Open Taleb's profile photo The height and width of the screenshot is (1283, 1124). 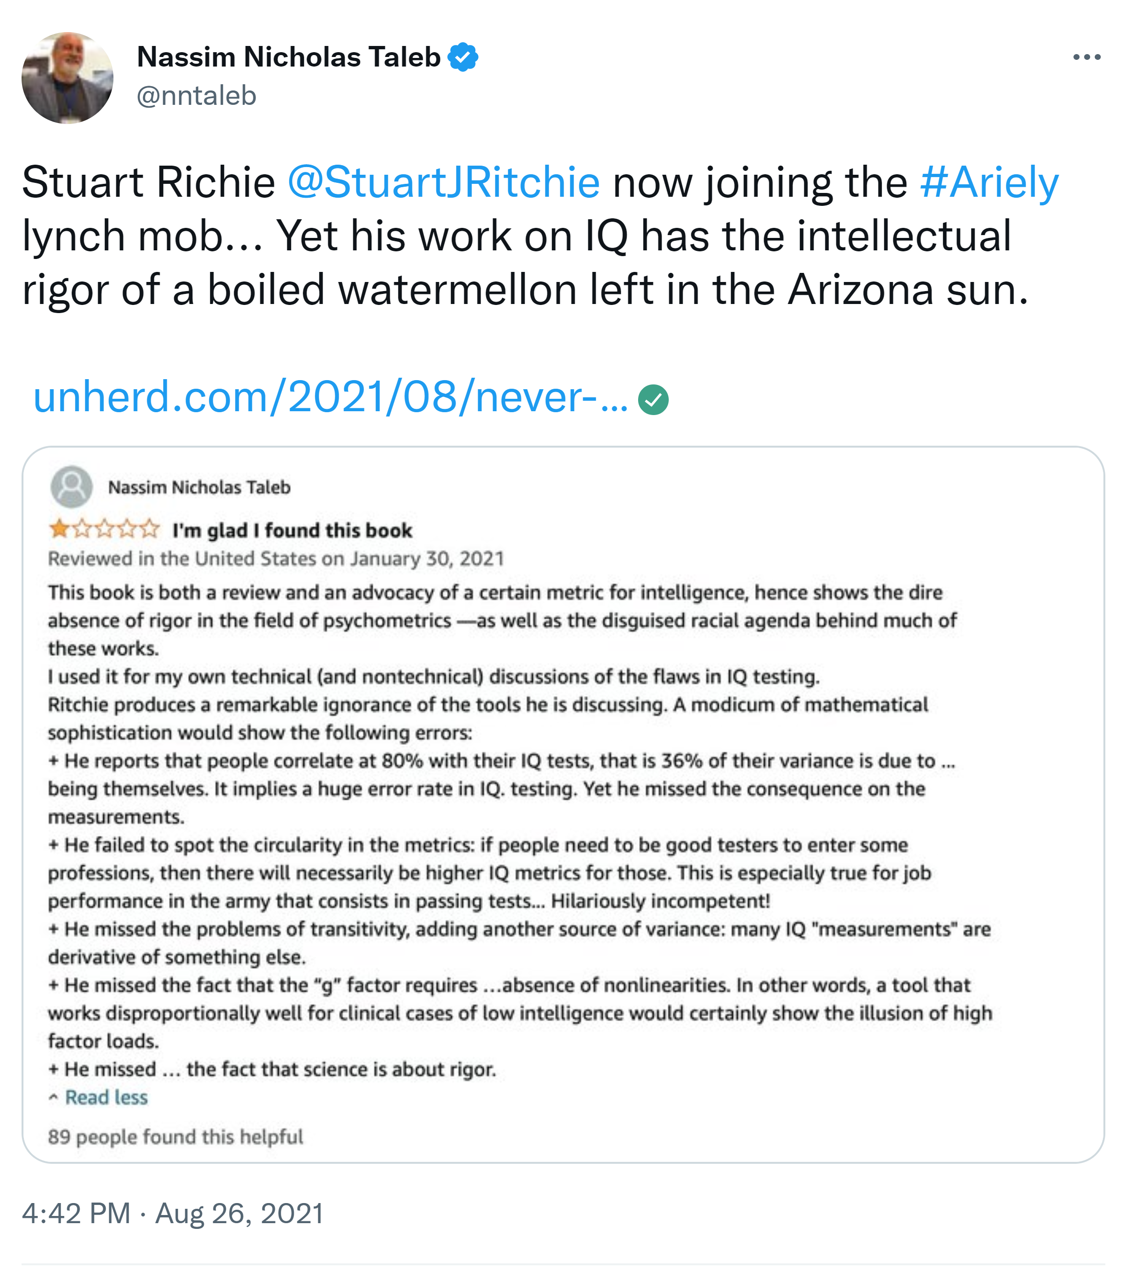pyautogui.click(x=67, y=78)
